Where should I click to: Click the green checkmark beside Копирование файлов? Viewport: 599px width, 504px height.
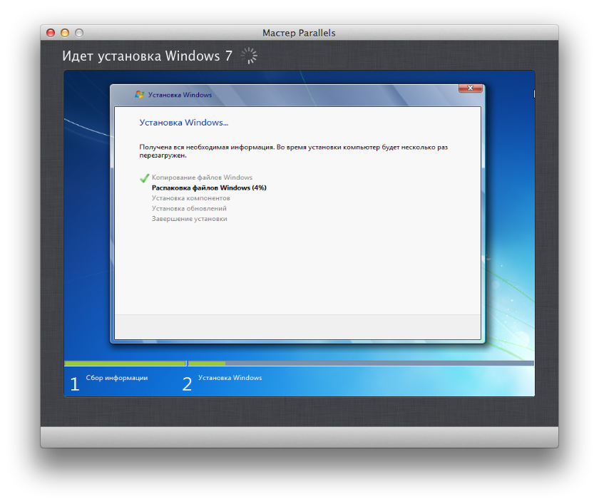coord(144,178)
